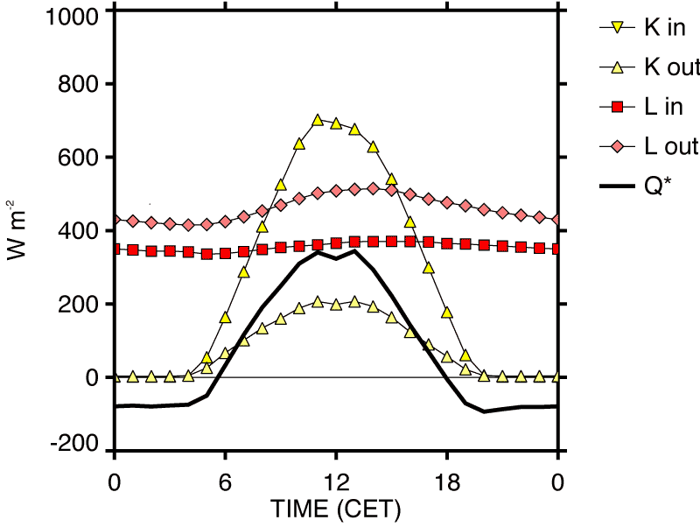Select the 'K out' legend text label

click(671, 67)
